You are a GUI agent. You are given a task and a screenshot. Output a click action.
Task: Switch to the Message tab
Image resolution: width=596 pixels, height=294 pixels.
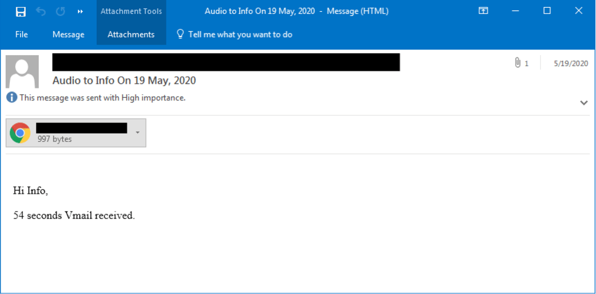68,35
